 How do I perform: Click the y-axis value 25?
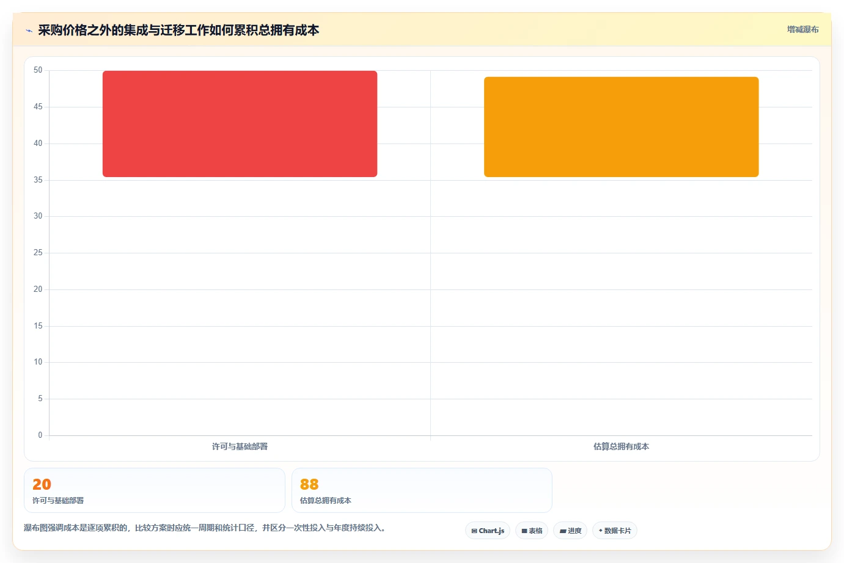point(38,253)
